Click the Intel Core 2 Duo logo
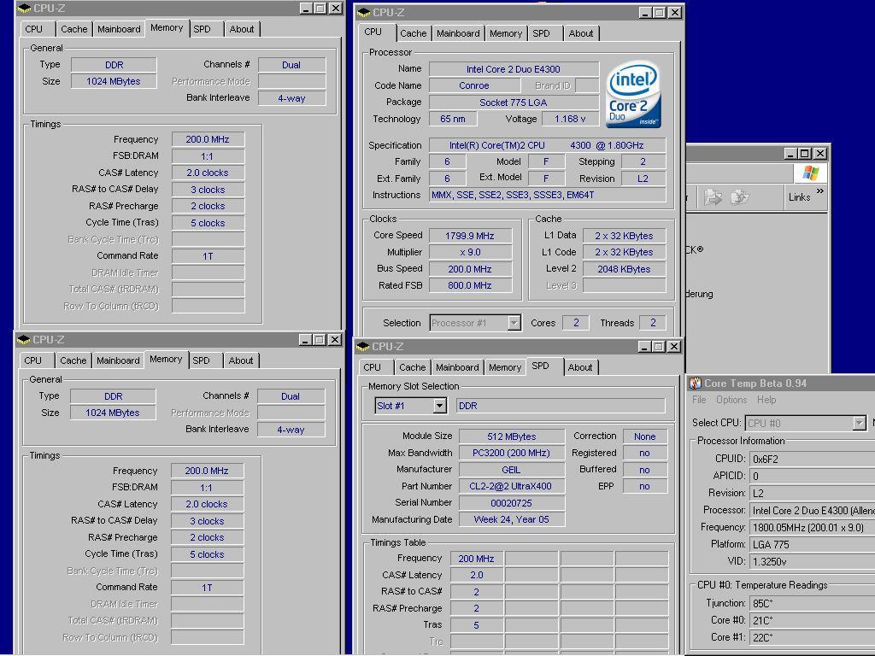 (x=633, y=94)
